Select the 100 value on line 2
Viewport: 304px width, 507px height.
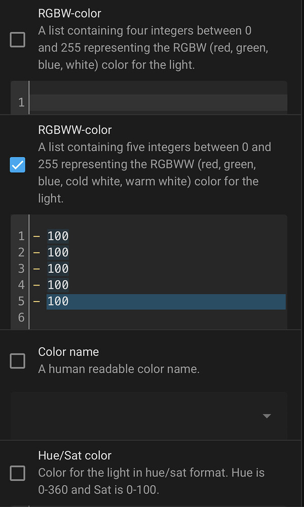[57, 252]
